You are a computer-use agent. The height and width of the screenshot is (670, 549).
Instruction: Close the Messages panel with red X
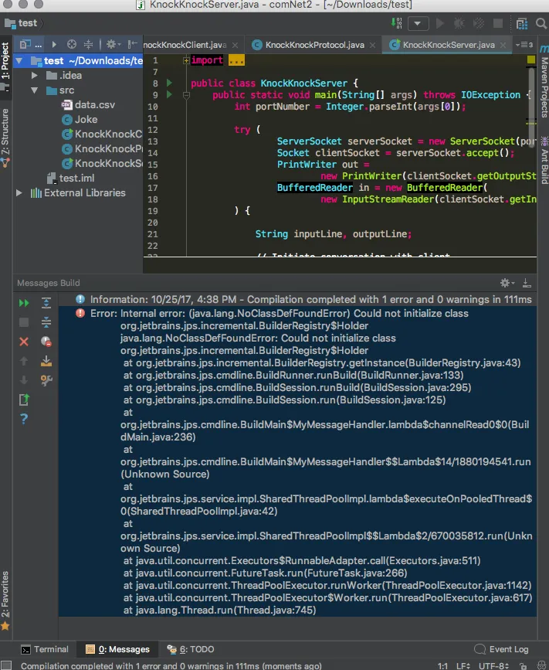point(24,342)
